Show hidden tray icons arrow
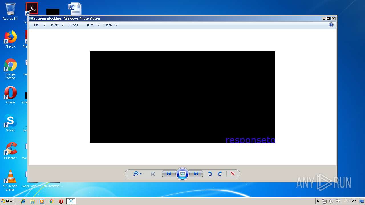The width and height of the screenshot is (365, 205). (x=318, y=201)
